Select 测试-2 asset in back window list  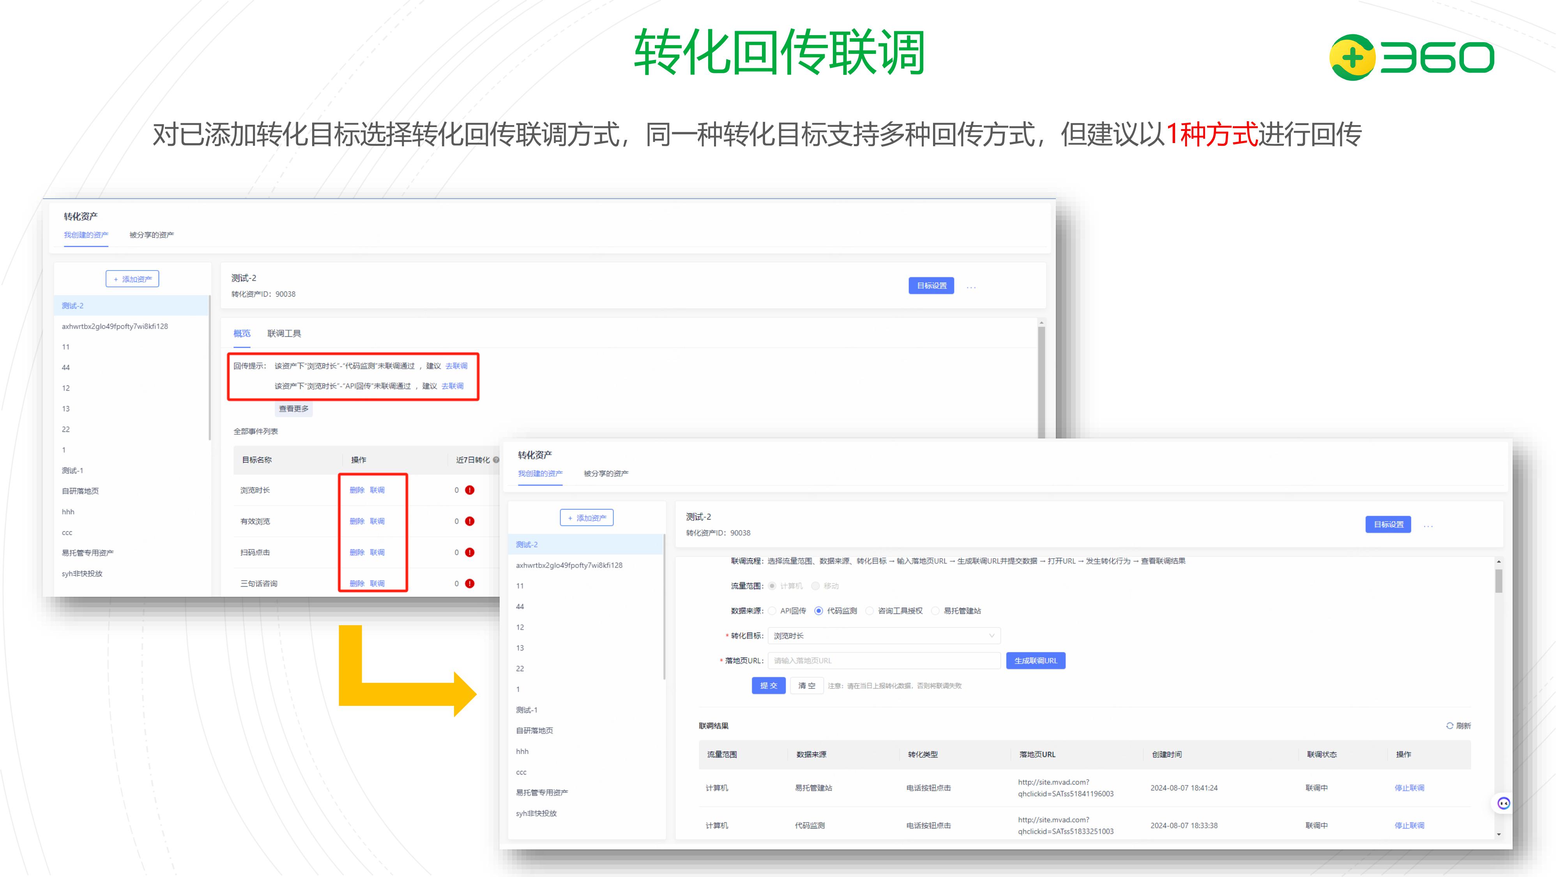pyautogui.click(x=131, y=306)
